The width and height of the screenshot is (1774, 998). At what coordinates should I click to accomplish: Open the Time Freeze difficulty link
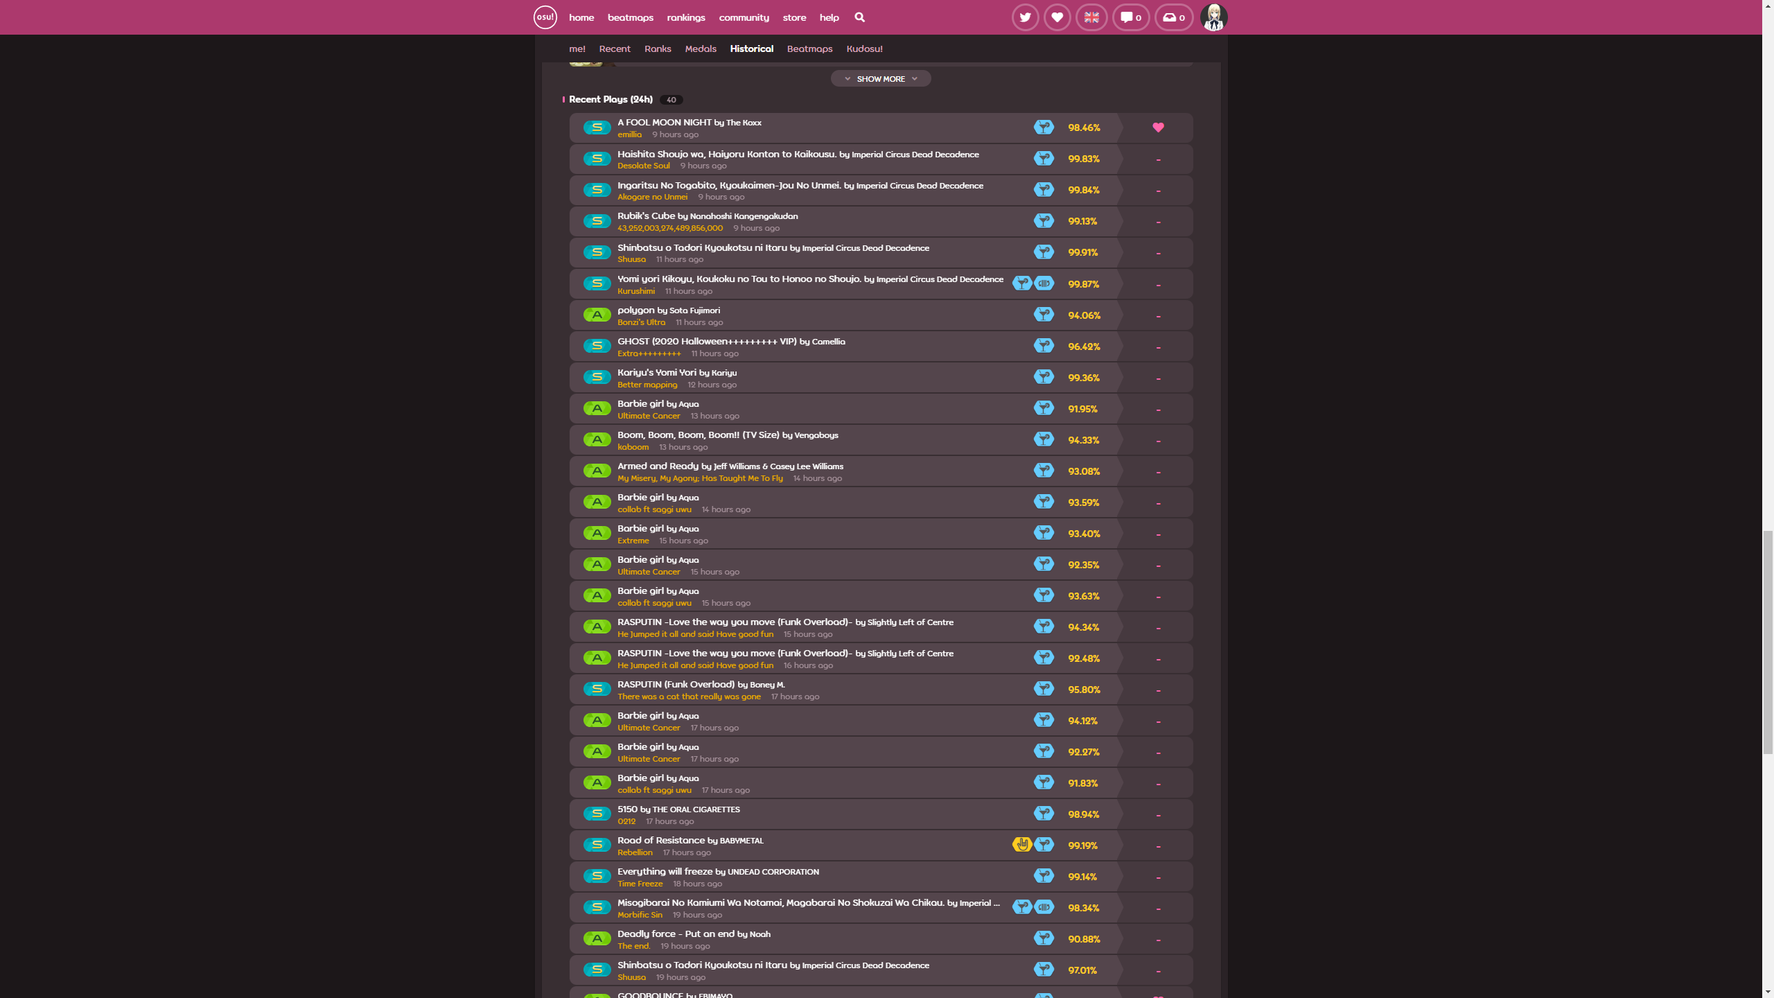click(x=640, y=884)
